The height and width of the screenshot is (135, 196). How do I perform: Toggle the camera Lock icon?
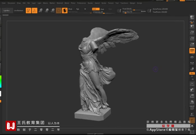pyautogui.click(x=192, y=69)
